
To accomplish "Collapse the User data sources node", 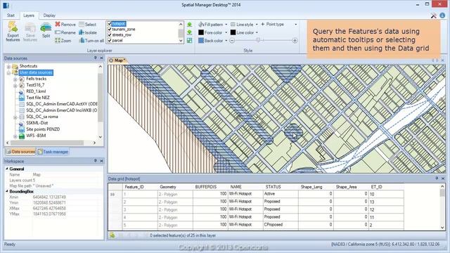I will (x=8, y=73).
